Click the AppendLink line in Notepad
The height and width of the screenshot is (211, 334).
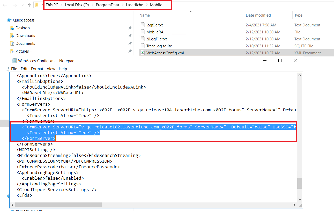(x=54, y=76)
